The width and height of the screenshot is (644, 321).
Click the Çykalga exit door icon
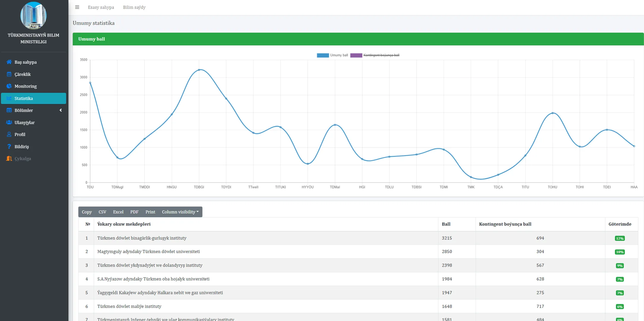[x=9, y=158]
